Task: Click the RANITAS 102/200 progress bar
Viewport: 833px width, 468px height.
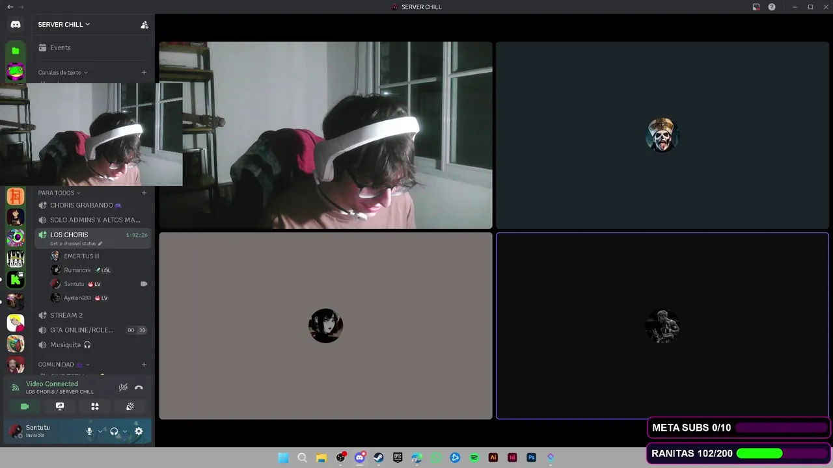Action: click(x=782, y=453)
